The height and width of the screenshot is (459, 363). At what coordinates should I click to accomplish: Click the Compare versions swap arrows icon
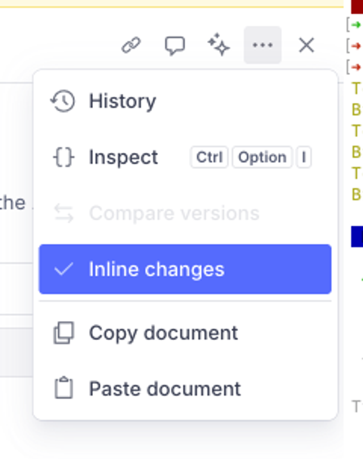coord(64,213)
